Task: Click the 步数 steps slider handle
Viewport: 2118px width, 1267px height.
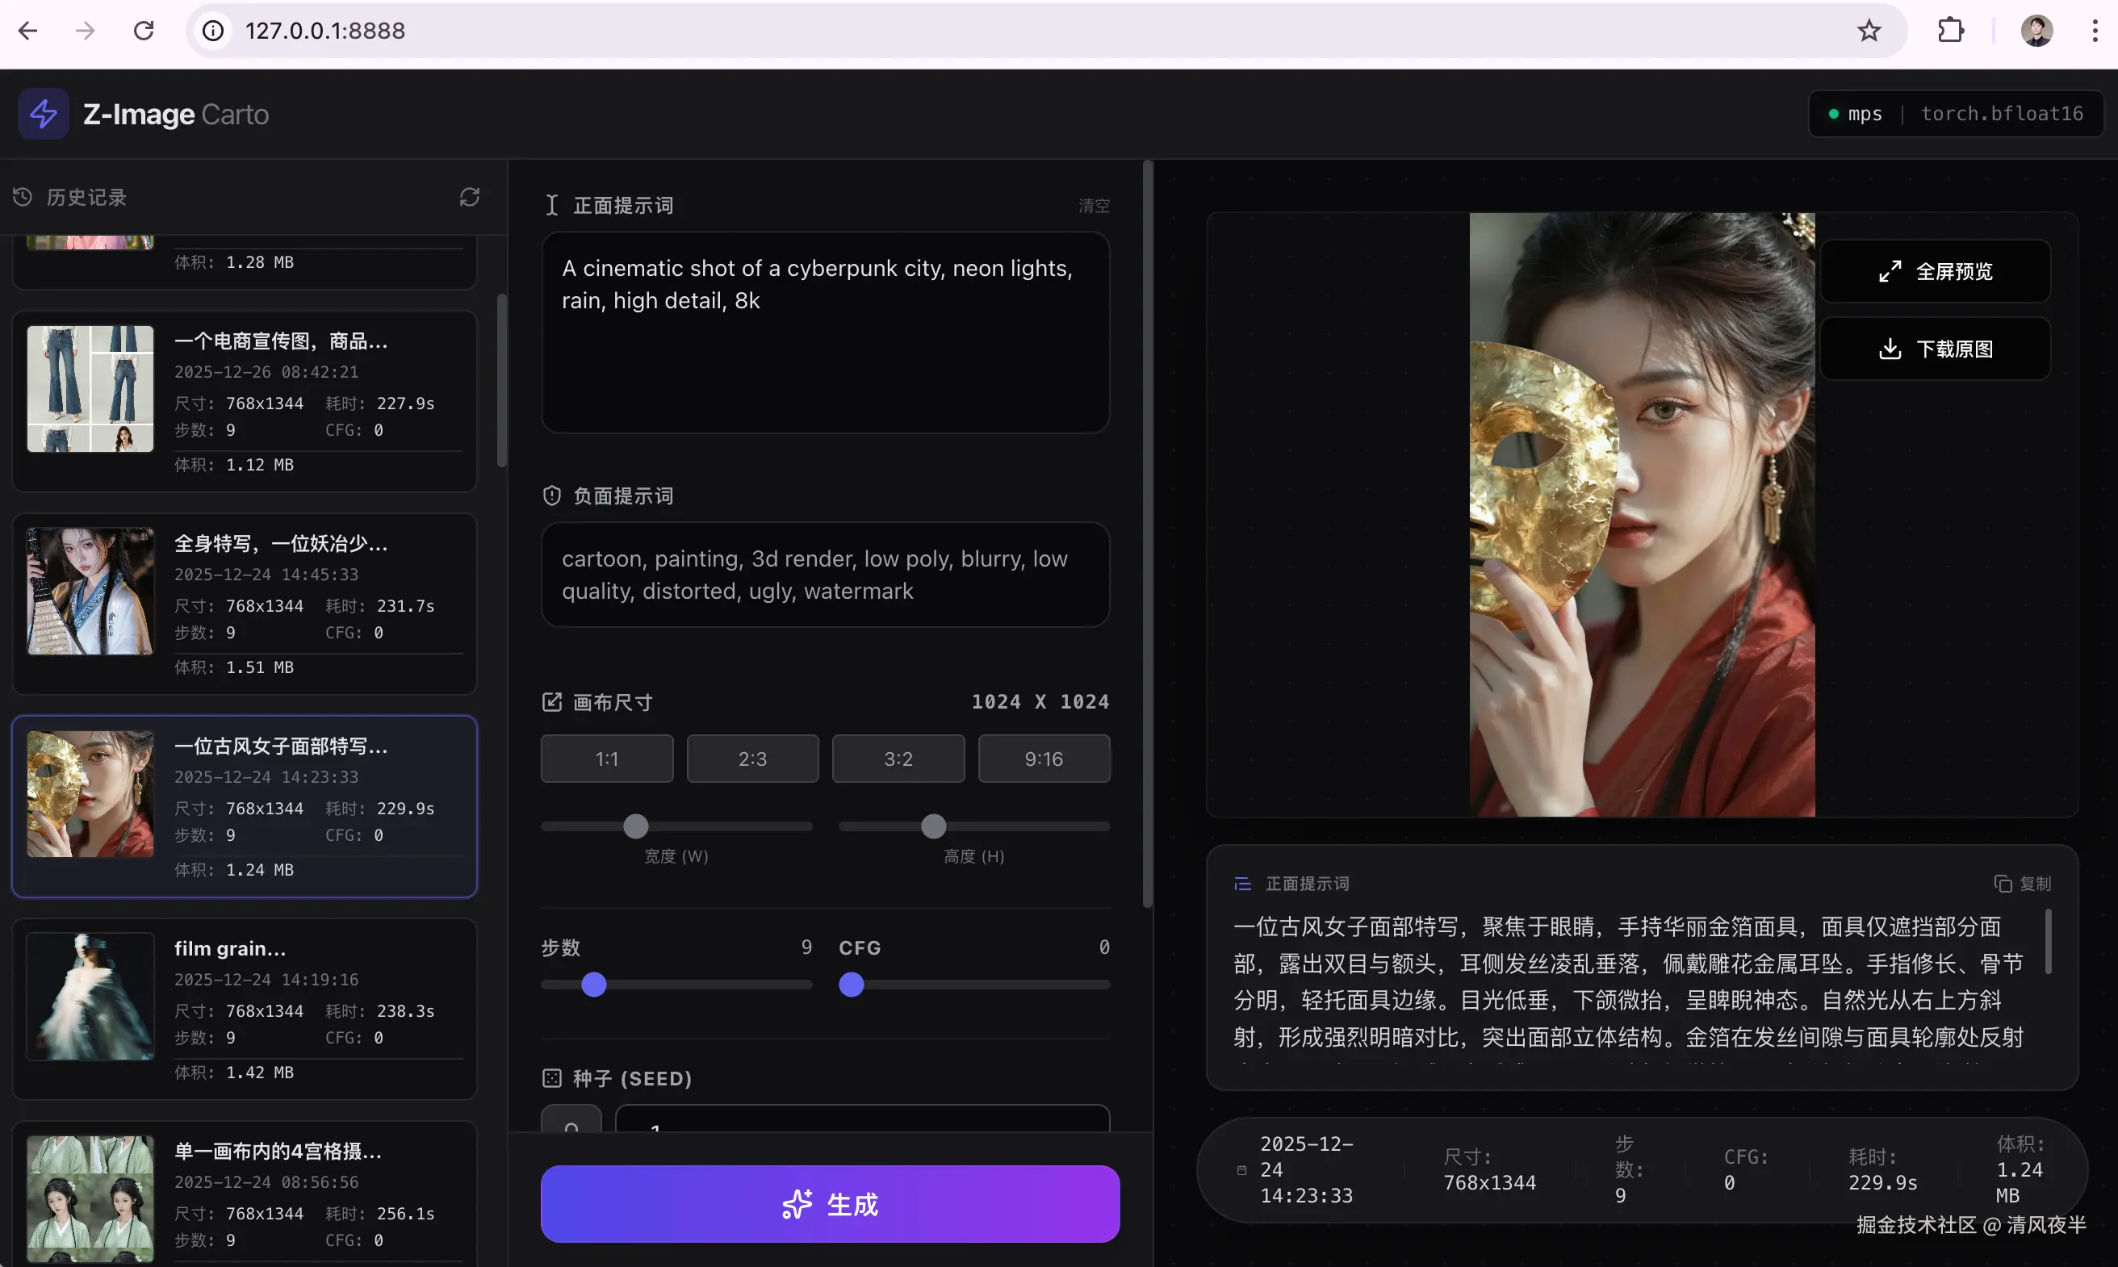Action: (594, 985)
